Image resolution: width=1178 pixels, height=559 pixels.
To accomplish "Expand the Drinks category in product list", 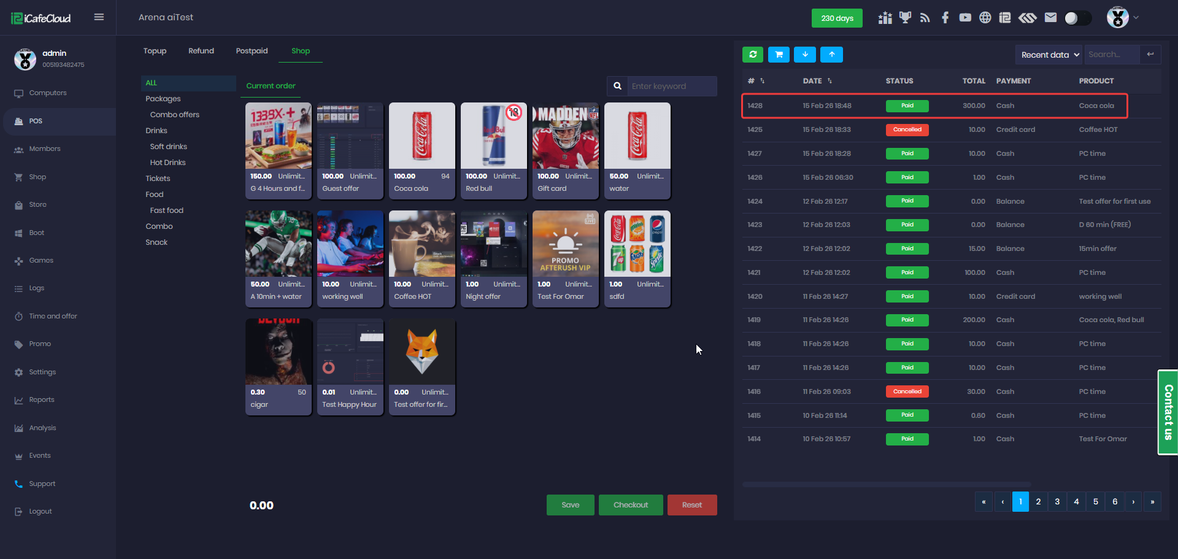I will point(156,131).
